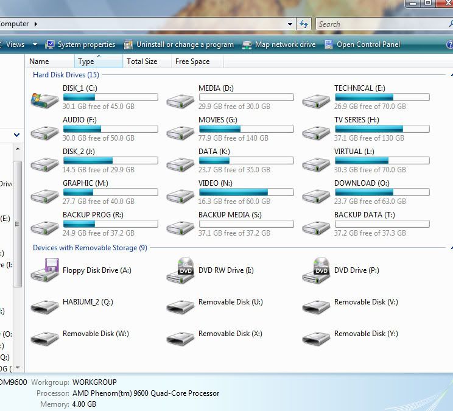Viewport: 453px width, 411px height.
Task: Click the Free Space column header
Action: click(192, 61)
